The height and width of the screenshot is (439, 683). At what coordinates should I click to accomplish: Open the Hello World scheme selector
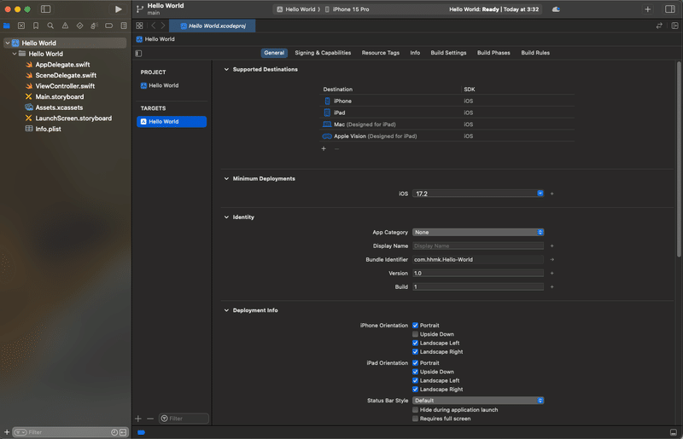[x=296, y=9]
